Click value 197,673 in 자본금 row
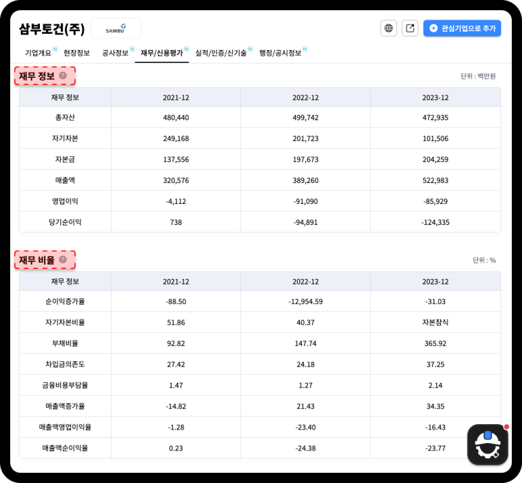The image size is (522, 483). (306, 159)
